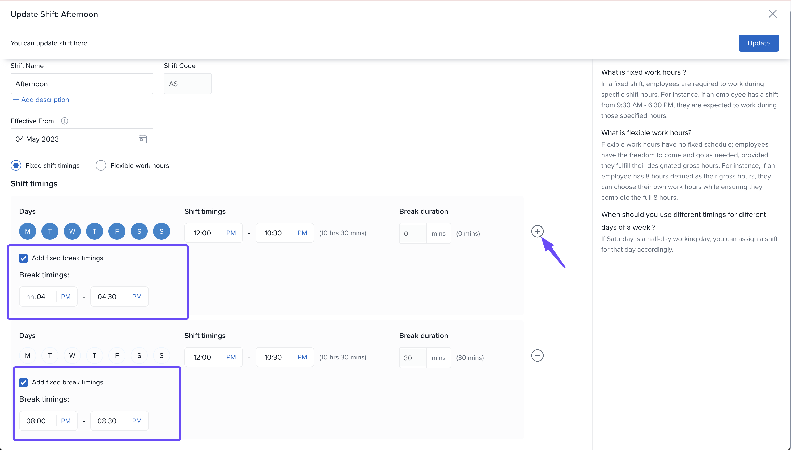Click the Update button
Screen dimensions: 791x450
(x=758, y=43)
